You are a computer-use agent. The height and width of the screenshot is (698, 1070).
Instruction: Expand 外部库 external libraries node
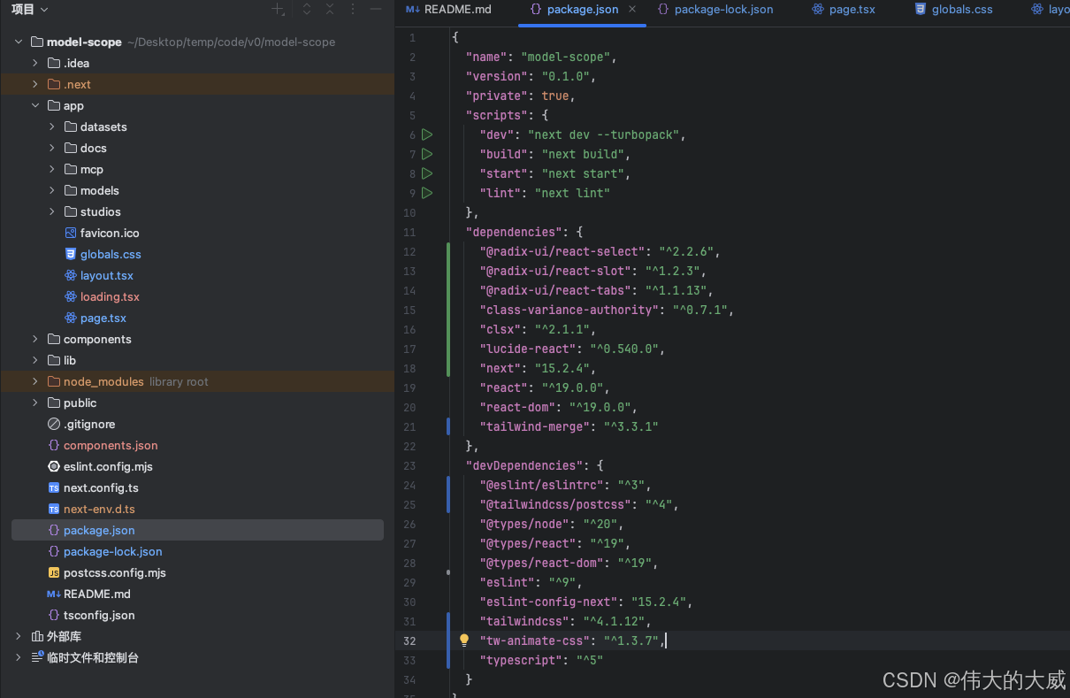click(19, 636)
